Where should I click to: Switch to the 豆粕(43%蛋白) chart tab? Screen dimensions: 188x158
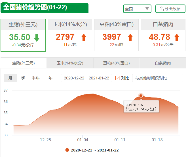[x=116, y=63]
